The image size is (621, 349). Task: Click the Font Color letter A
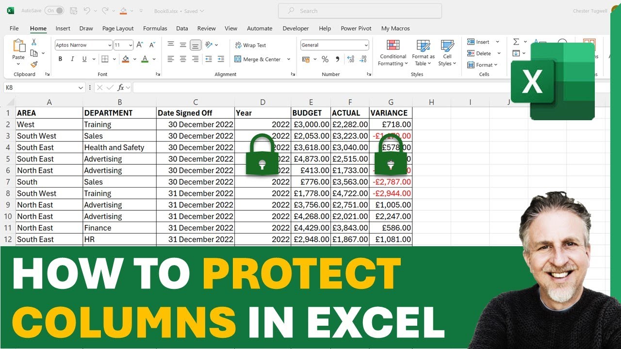coord(145,59)
